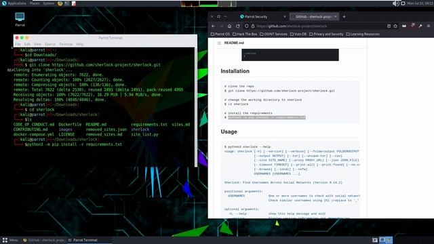Click the LICENSE entry in terminal listing
Screen dimensions: 434x244
click(x=66, y=134)
